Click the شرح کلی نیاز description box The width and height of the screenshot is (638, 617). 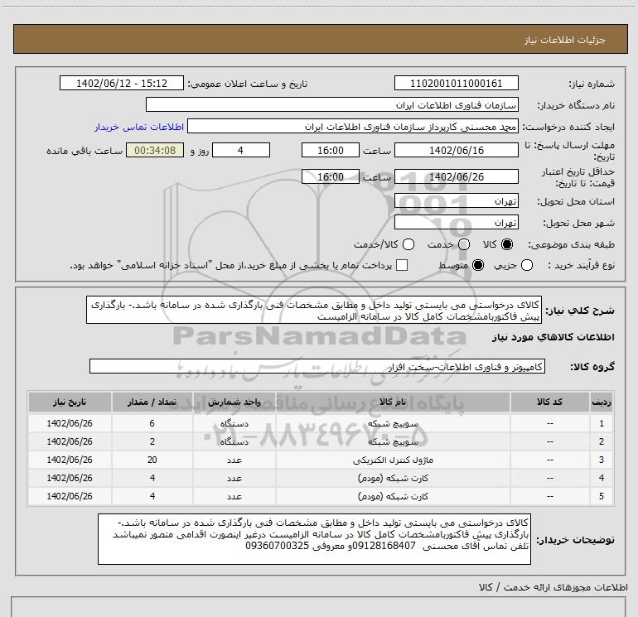point(314,310)
